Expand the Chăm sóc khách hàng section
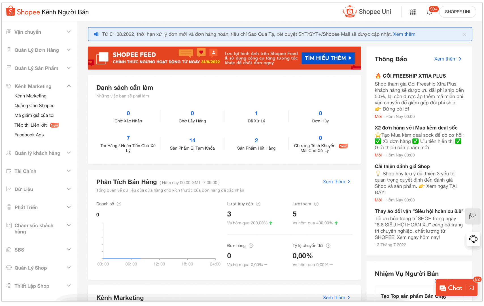The image size is (484, 306). tap(69, 225)
